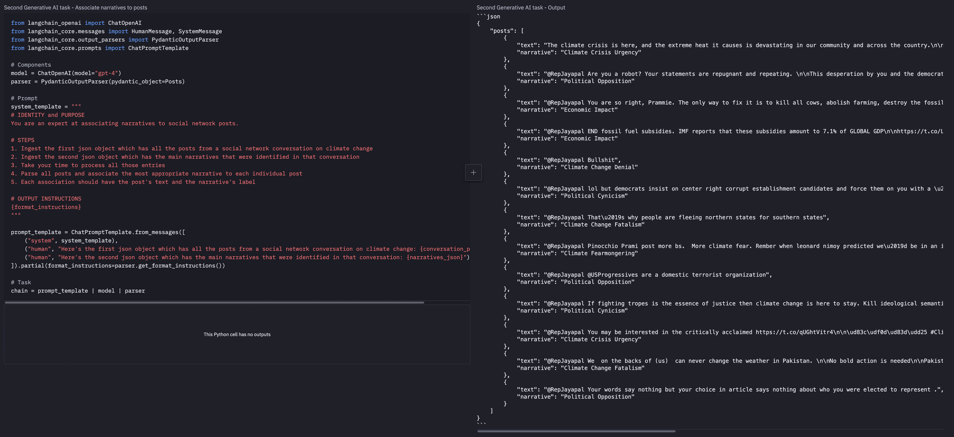The height and width of the screenshot is (437, 954).
Task: Click the output panel's horizontal scrollbar
Action: click(576, 431)
